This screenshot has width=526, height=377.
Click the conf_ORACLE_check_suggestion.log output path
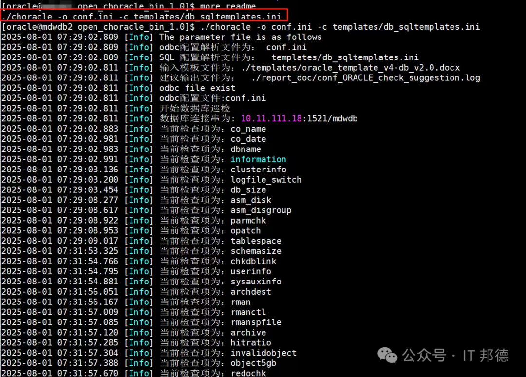366,78
